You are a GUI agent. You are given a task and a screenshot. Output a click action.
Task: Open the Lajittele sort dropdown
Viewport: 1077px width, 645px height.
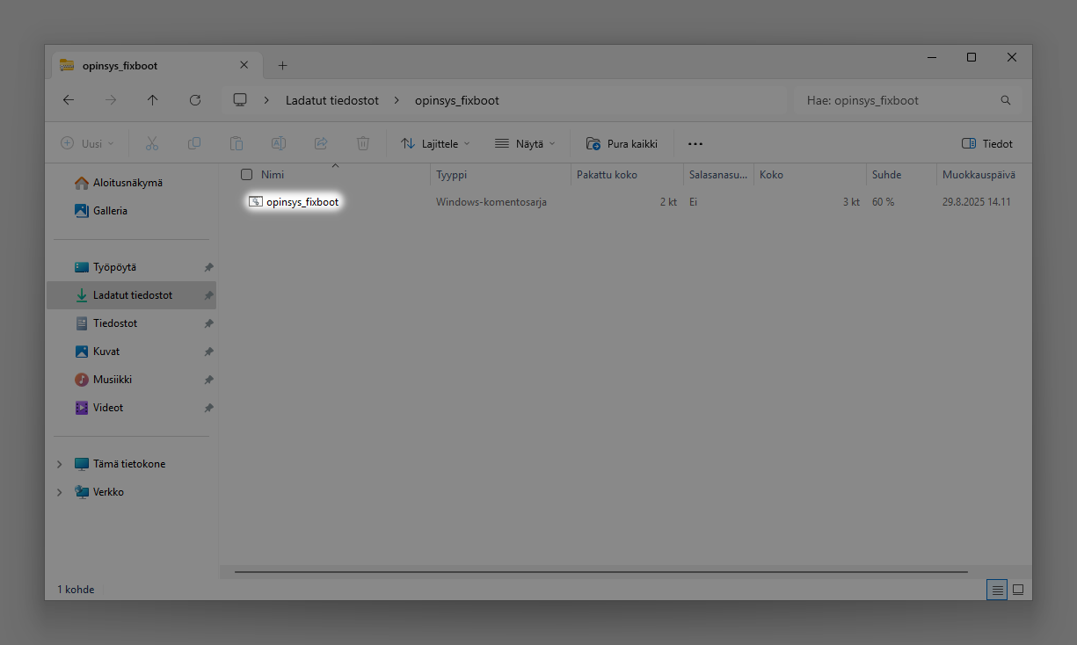(x=435, y=143)
